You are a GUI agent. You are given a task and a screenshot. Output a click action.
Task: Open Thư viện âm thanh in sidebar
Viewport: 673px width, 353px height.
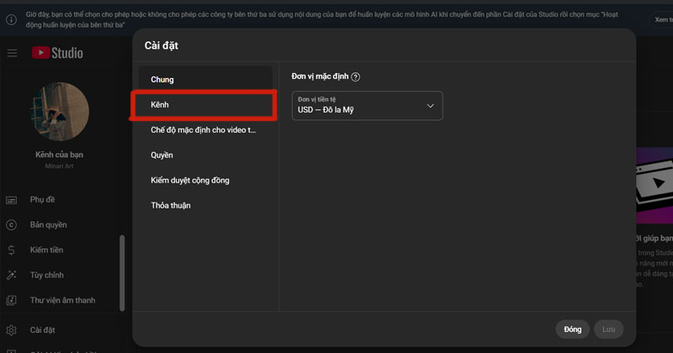coord(62,301)
